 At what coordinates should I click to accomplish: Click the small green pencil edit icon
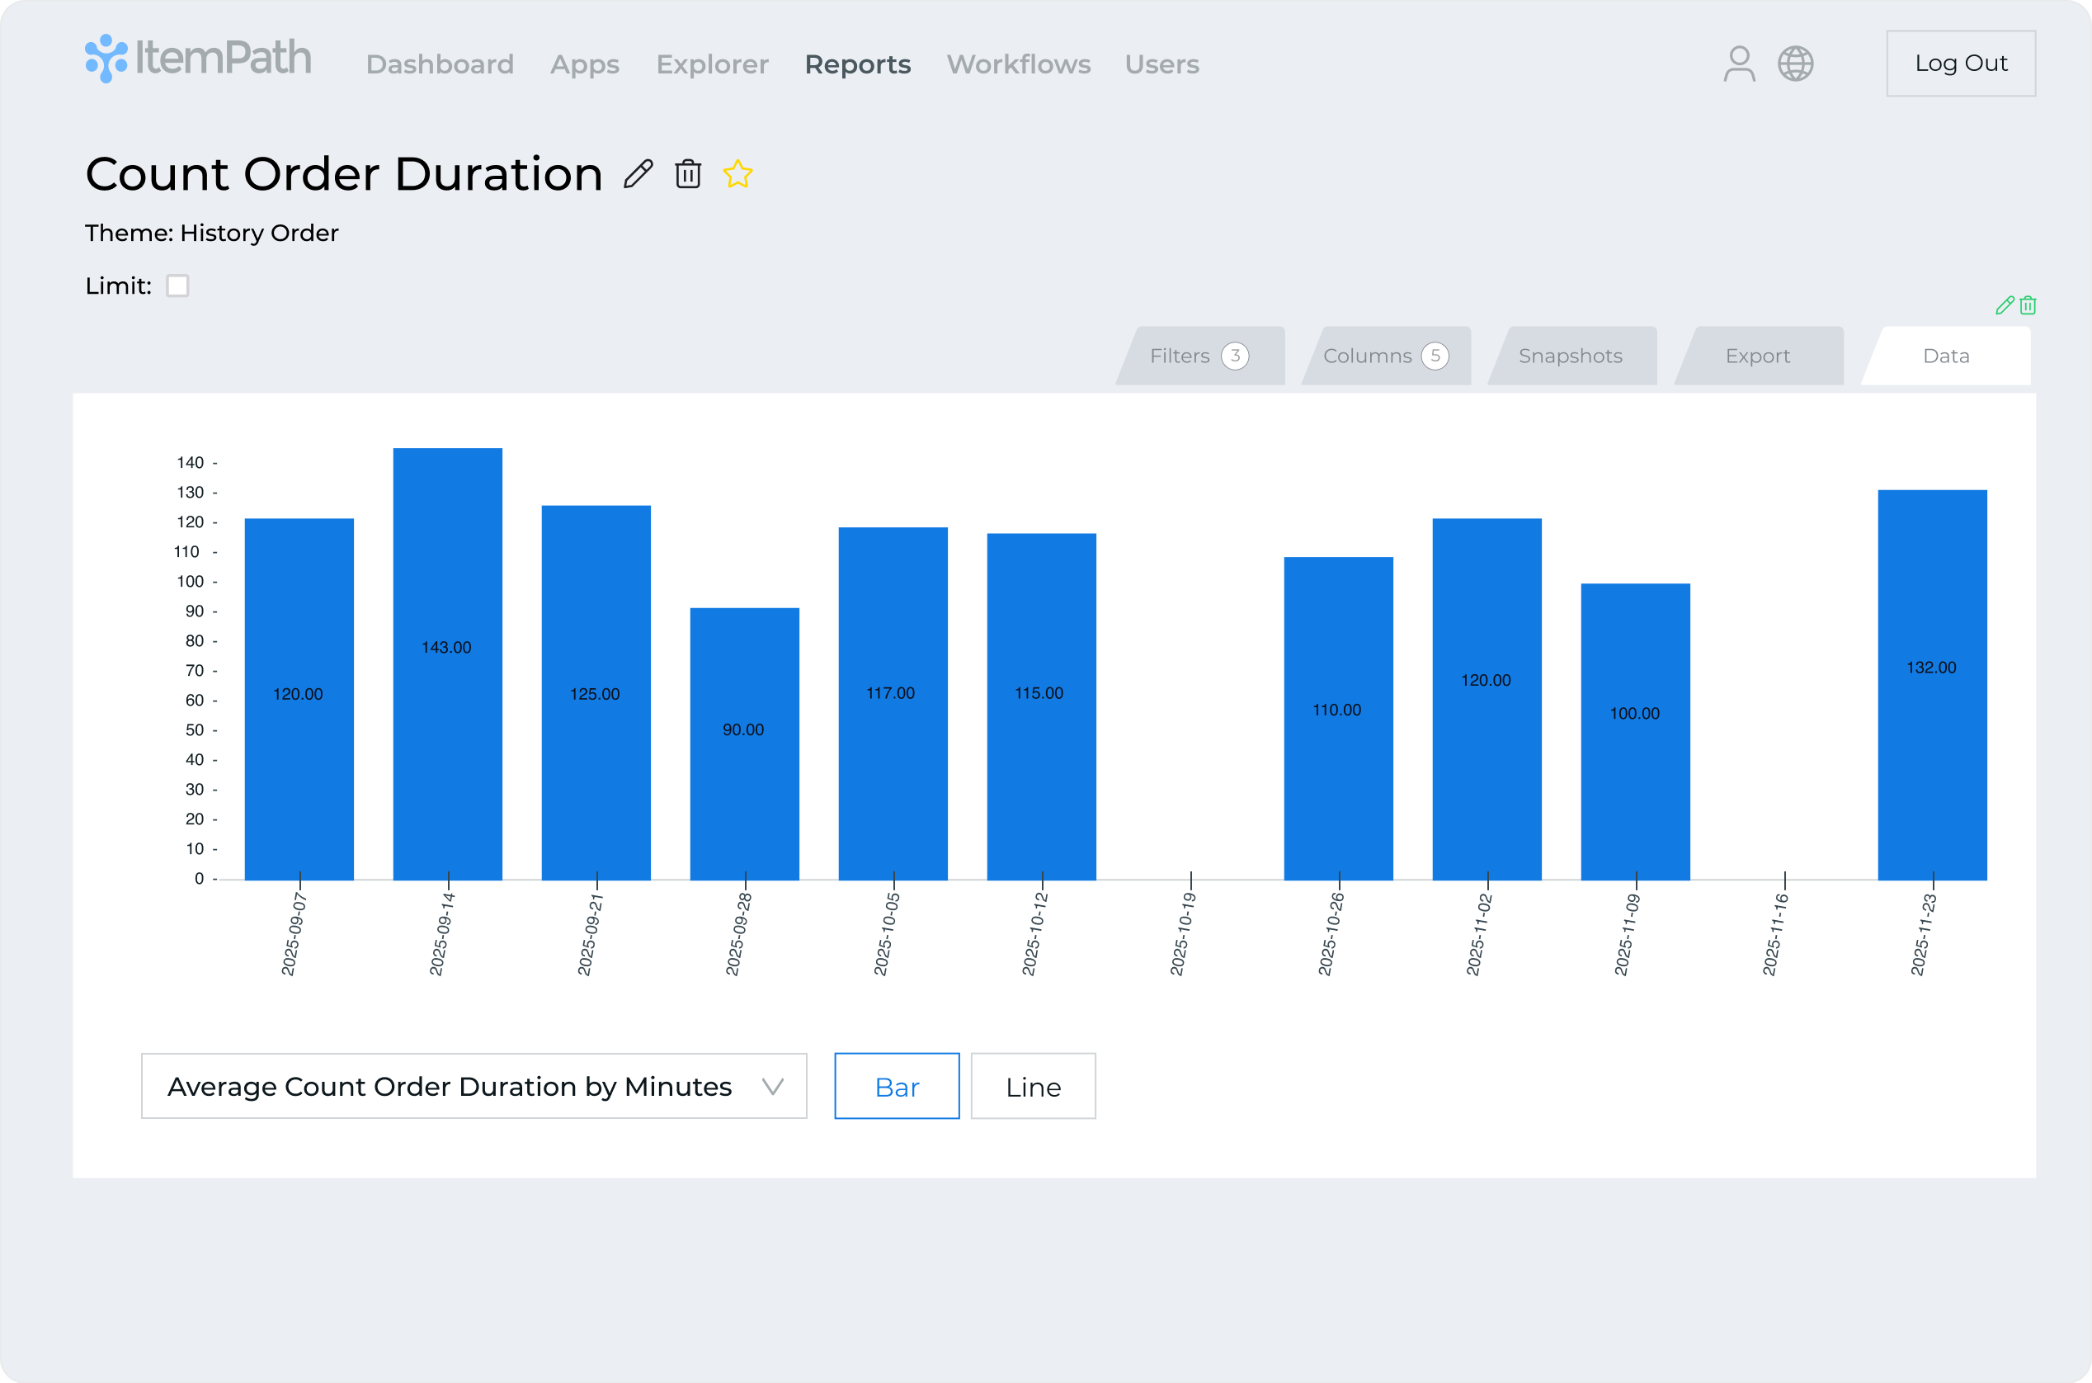[x=2004, y=305]
